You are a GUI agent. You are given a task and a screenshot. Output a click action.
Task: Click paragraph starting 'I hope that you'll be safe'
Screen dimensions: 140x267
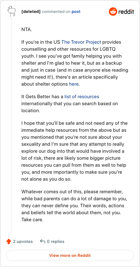point(75,151)
